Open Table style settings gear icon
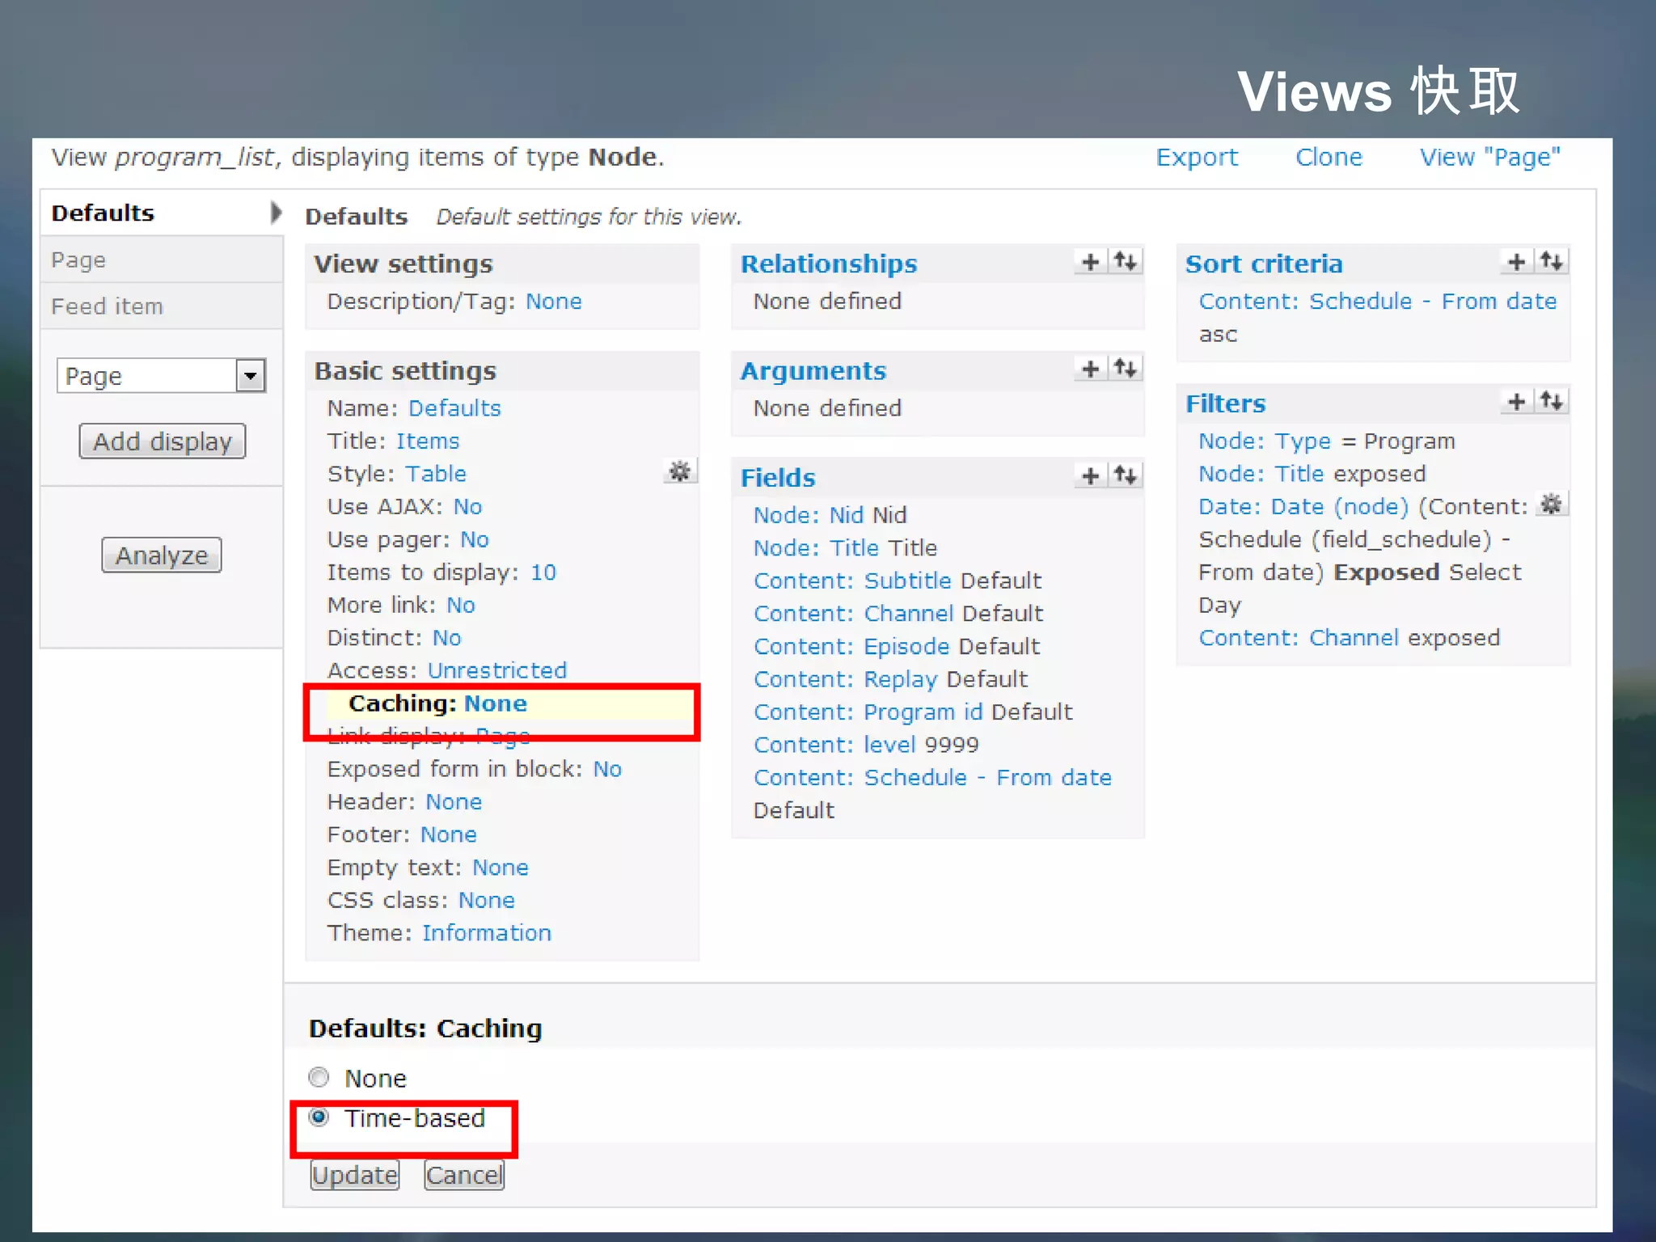 [x=680, y=471]
